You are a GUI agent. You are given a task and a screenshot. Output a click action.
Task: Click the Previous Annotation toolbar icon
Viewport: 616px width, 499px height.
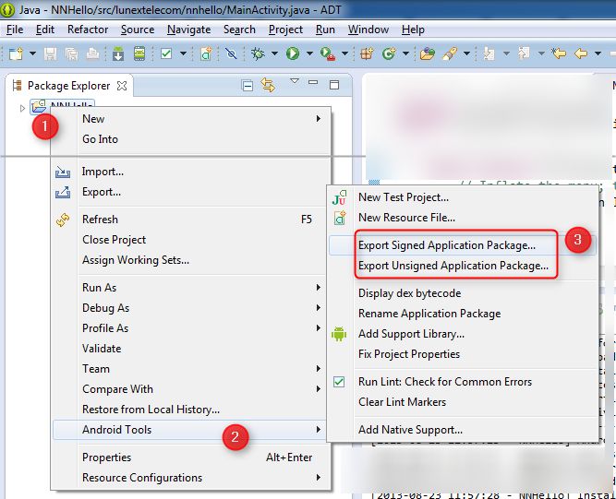(524, 53)
